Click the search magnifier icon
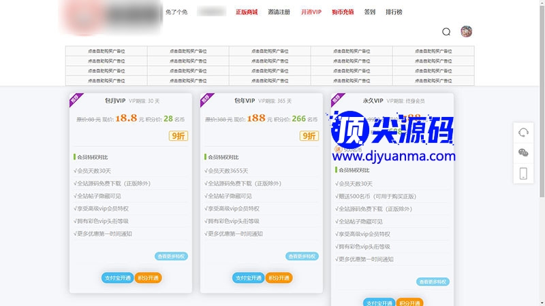Screen dimensions: 545x306 (446, 31)
